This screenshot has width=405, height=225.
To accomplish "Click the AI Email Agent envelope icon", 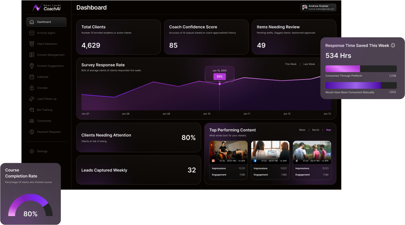I will (32, 33).
